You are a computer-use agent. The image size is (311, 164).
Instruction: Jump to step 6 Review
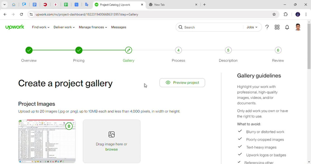(278, 50)
